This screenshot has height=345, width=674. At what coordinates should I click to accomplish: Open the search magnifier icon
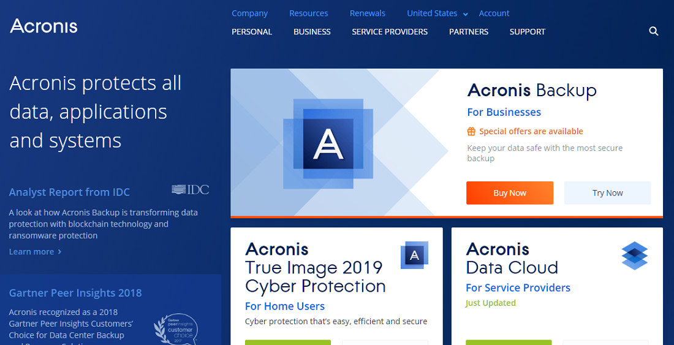pyautogui.click(x=653, y=31)
